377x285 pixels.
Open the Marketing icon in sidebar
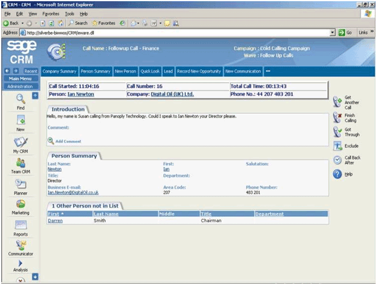click(x=20, y=204)
